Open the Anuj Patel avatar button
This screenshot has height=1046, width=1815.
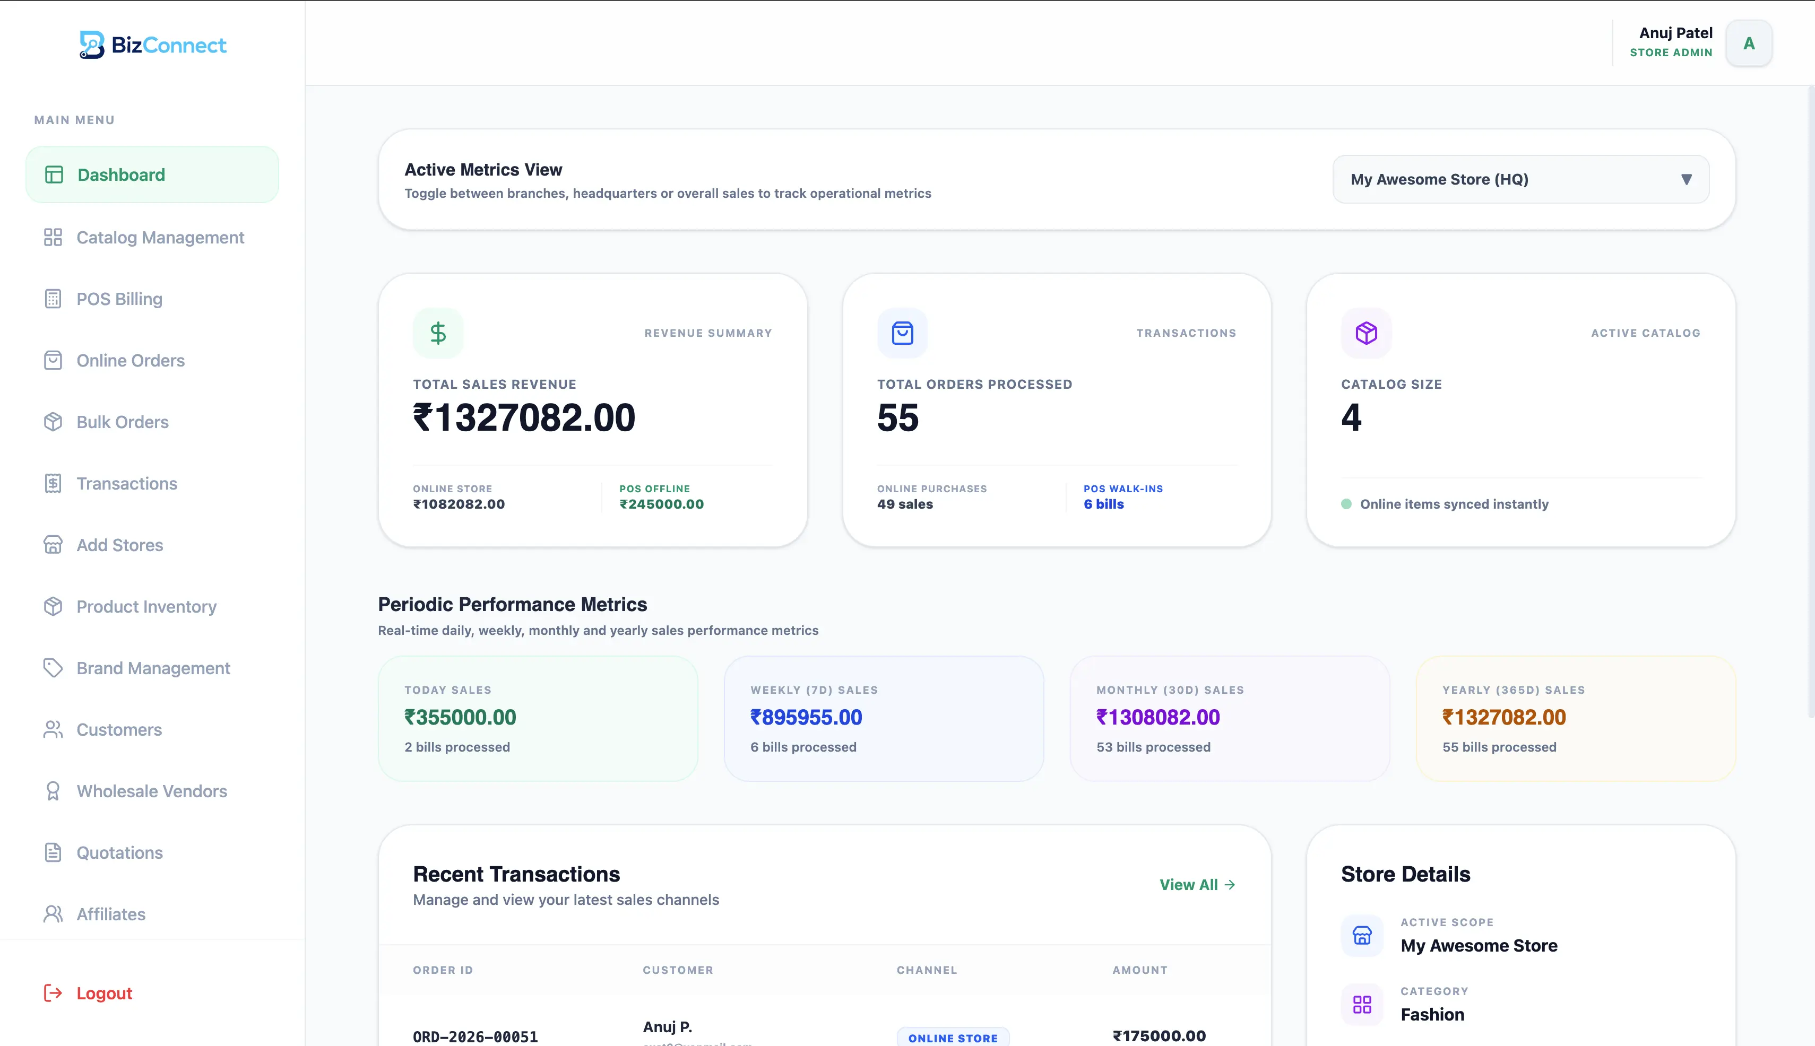pos(1749,43)
